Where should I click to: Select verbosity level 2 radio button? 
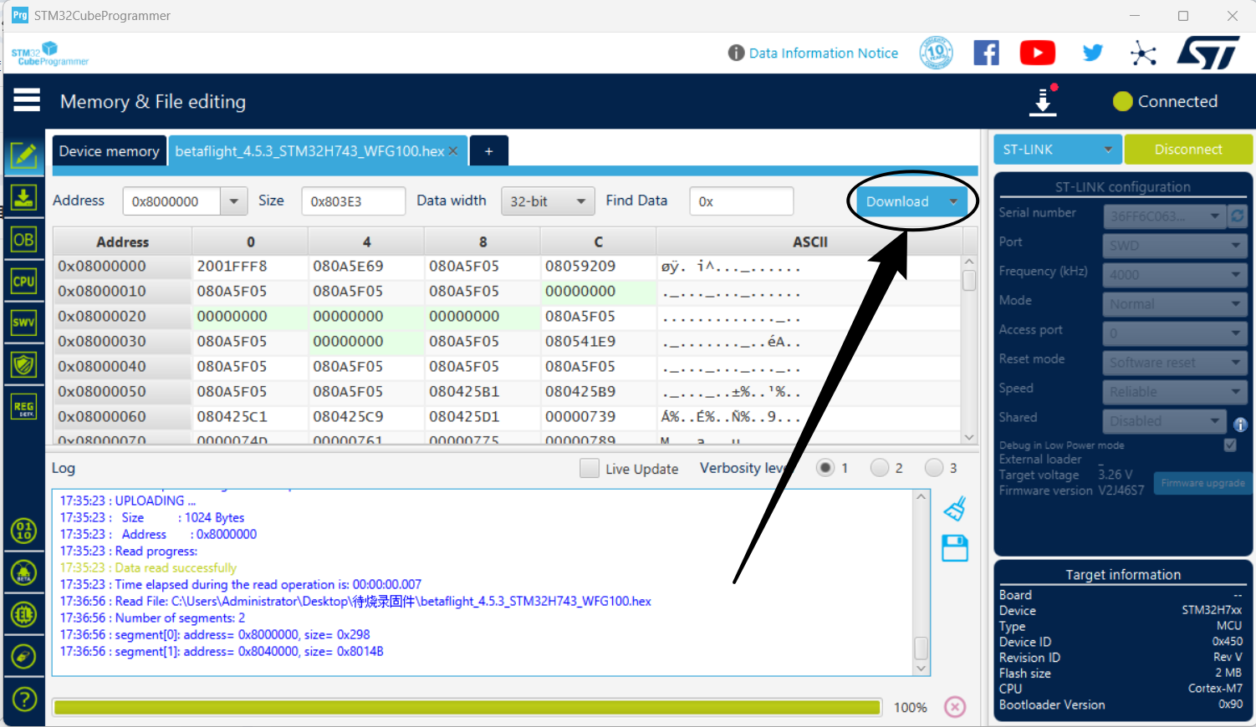click(x=880, y=468)
